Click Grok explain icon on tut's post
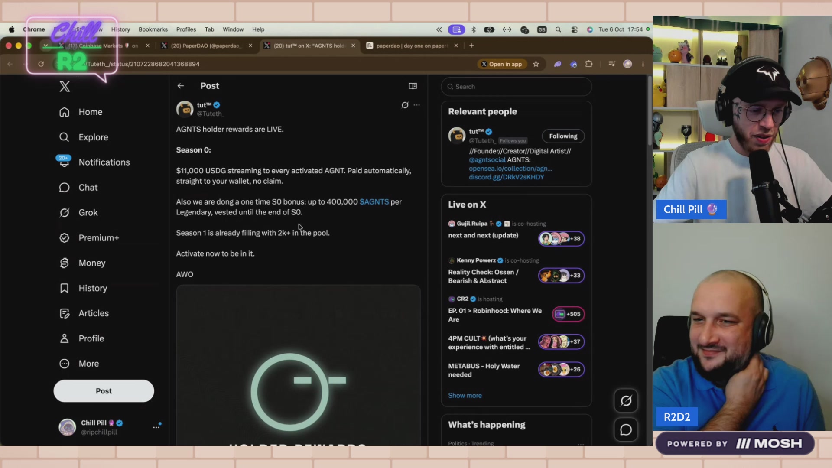 [x=405, y=105]
